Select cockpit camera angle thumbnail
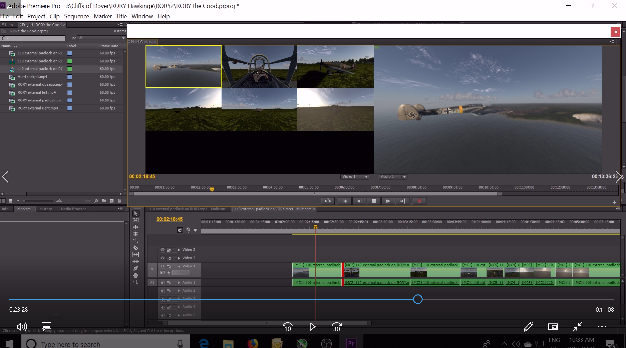626x348 pixels. click(x=259, y=66)
